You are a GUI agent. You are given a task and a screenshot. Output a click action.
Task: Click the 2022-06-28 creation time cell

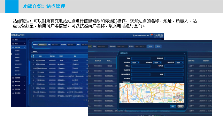click(205, 66)
